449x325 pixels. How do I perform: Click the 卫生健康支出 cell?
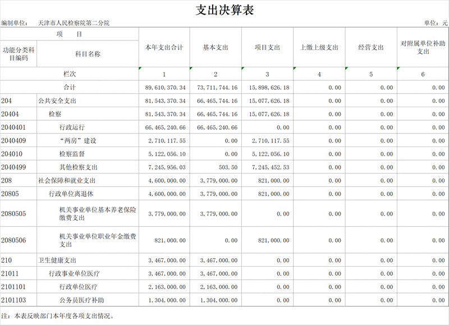coord(88,260)
